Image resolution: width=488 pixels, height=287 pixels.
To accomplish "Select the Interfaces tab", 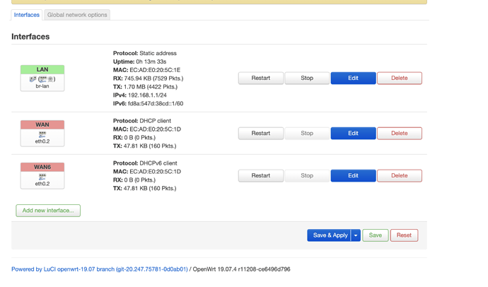I will pos(27,15).
